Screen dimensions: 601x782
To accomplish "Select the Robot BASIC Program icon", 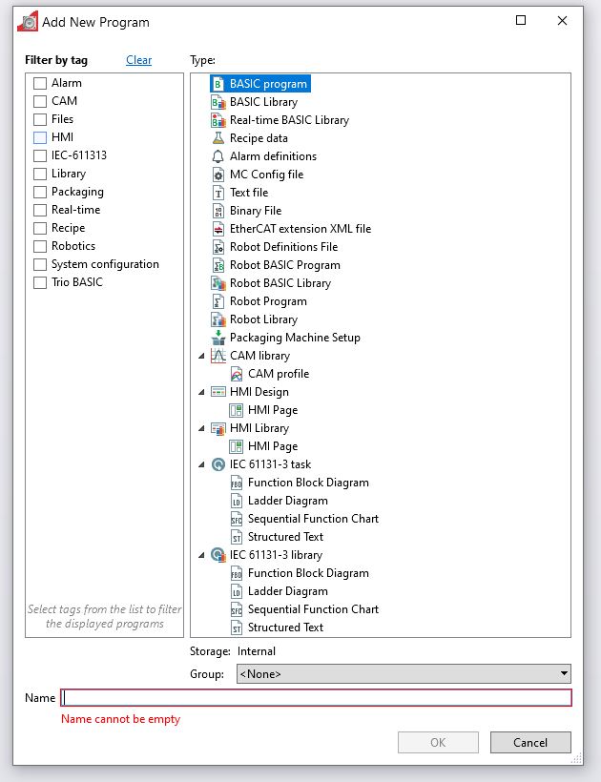I will coord(218,265).
